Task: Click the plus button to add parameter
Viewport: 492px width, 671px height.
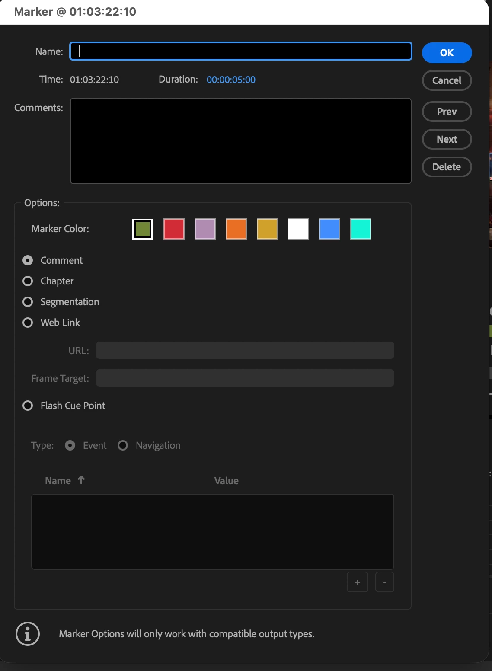Action: click(x=358, y=582)
